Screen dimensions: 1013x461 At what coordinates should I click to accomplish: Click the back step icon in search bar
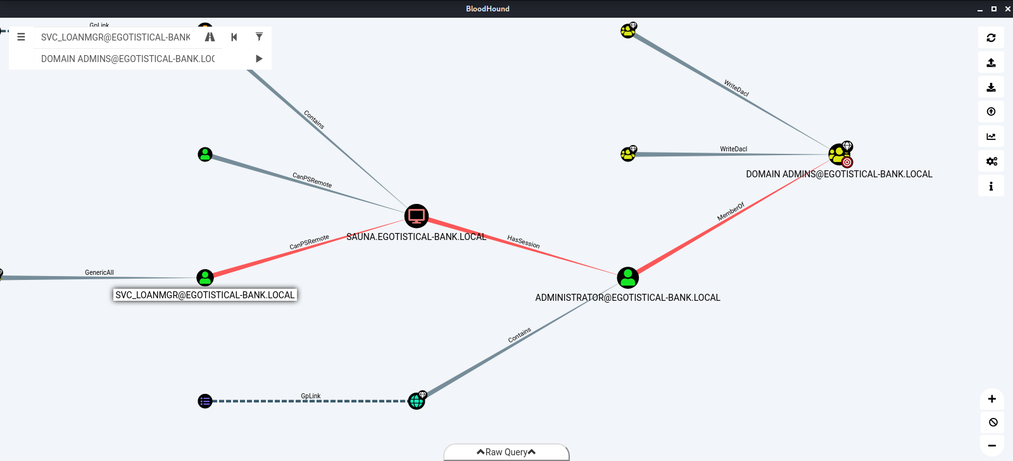(234, 37)
